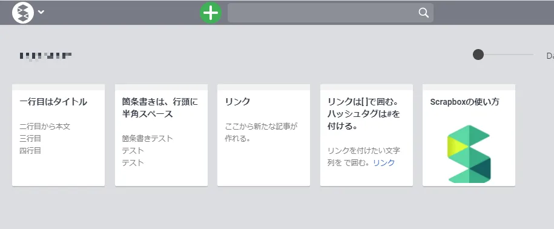Focus the search input field

[331, 13]
